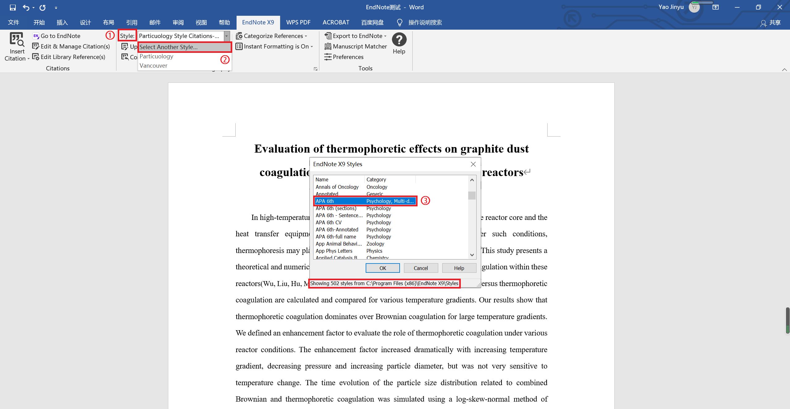This screenshot has height=409, width=790.
Task: Select APA 6th-full name style row
Action: (365, 237)
